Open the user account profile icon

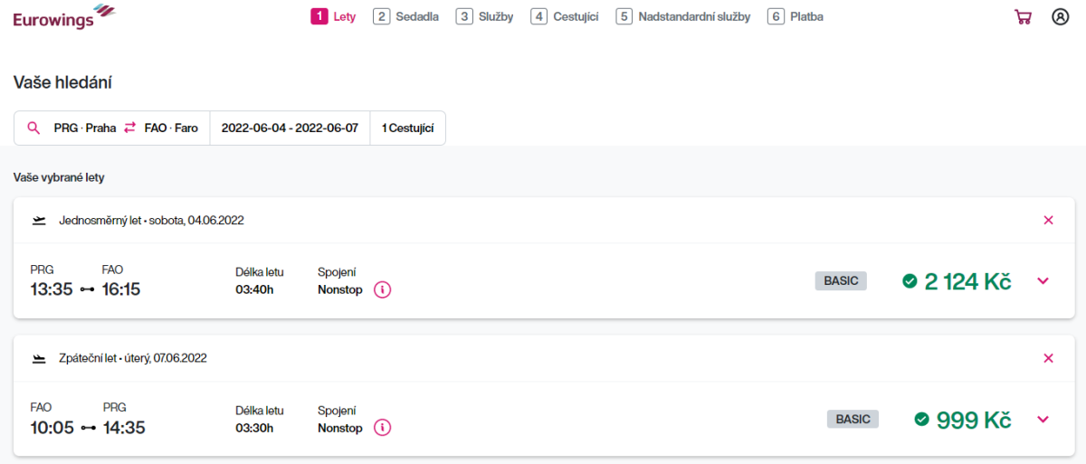[1060, 16]
